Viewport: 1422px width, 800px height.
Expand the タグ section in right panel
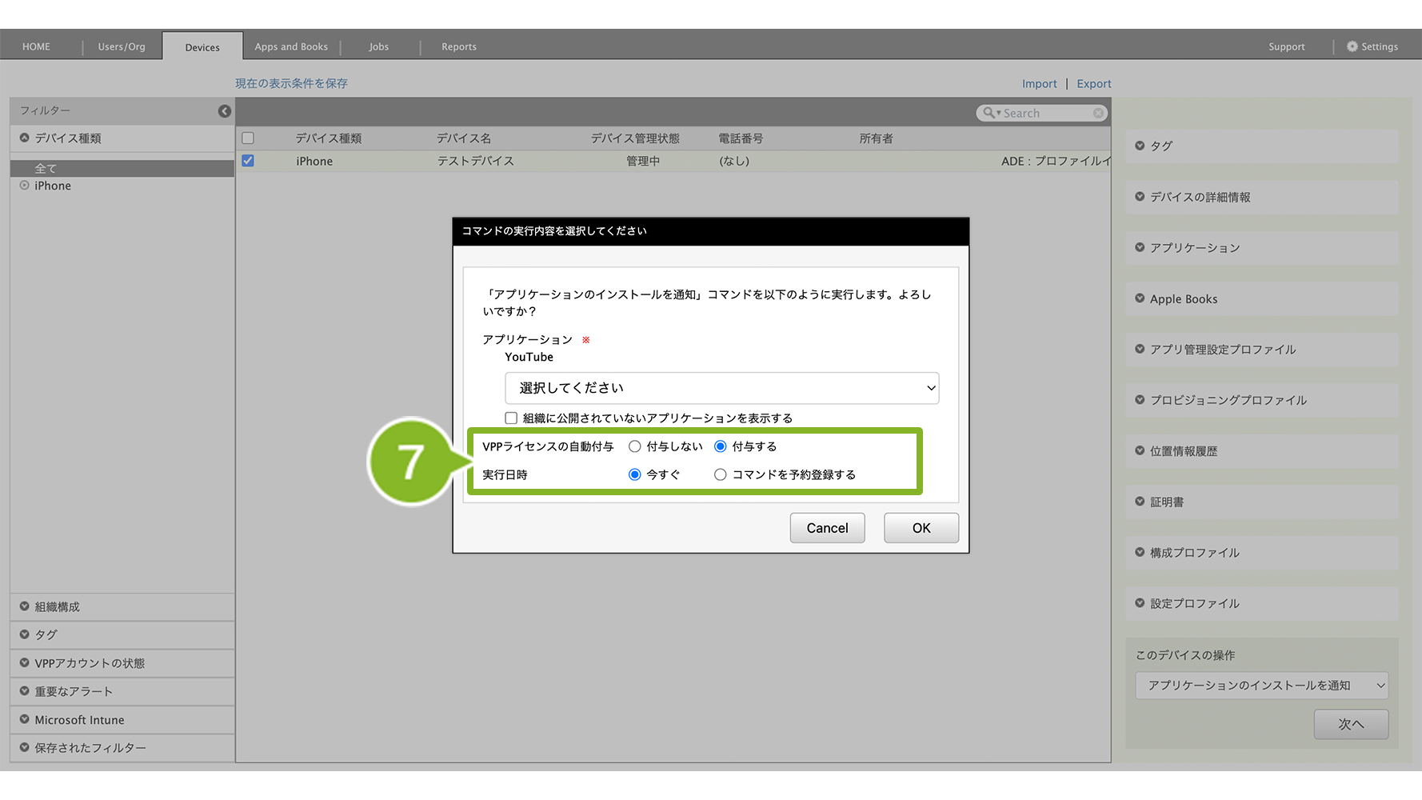point(1140,146)
